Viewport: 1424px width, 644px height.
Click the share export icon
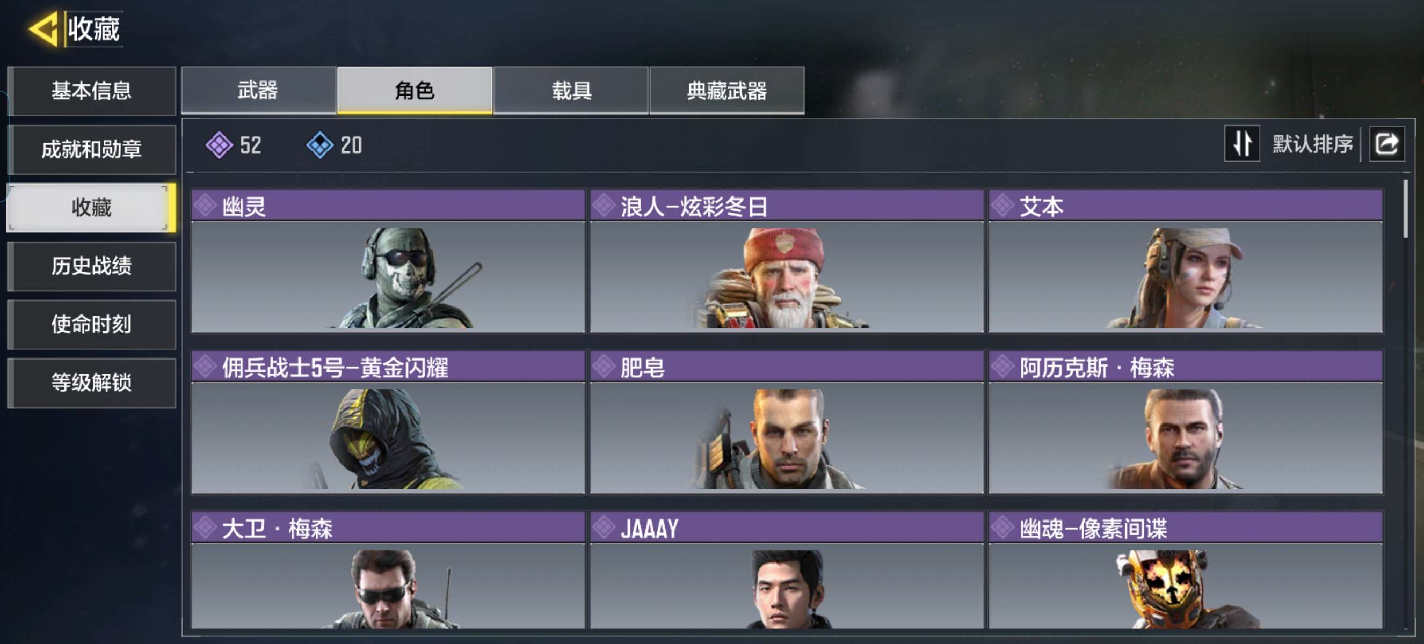coord(1386,144)
